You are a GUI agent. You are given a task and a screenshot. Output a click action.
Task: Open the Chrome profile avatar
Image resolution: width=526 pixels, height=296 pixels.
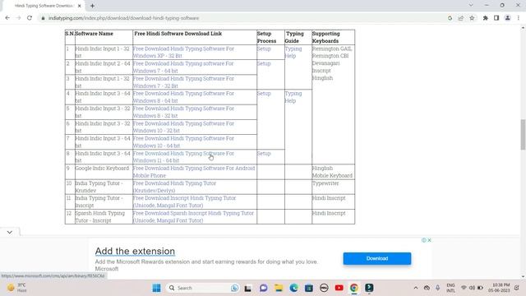point(508,18)
